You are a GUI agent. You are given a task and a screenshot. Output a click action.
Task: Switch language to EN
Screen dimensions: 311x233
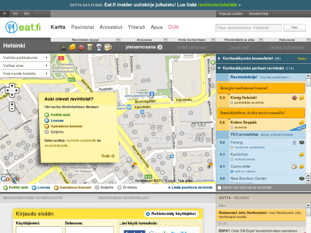click(x=27, y=14)
